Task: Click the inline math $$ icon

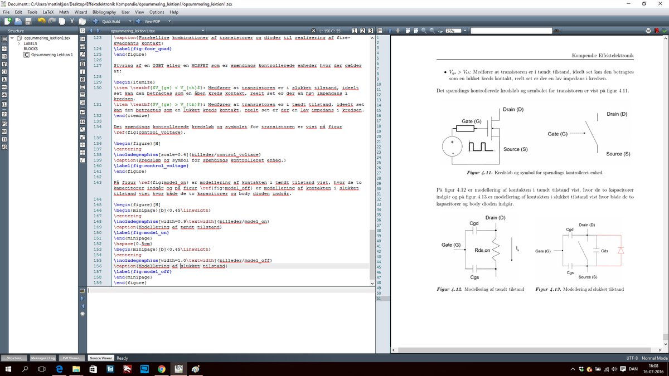Action: coord(83,121)
